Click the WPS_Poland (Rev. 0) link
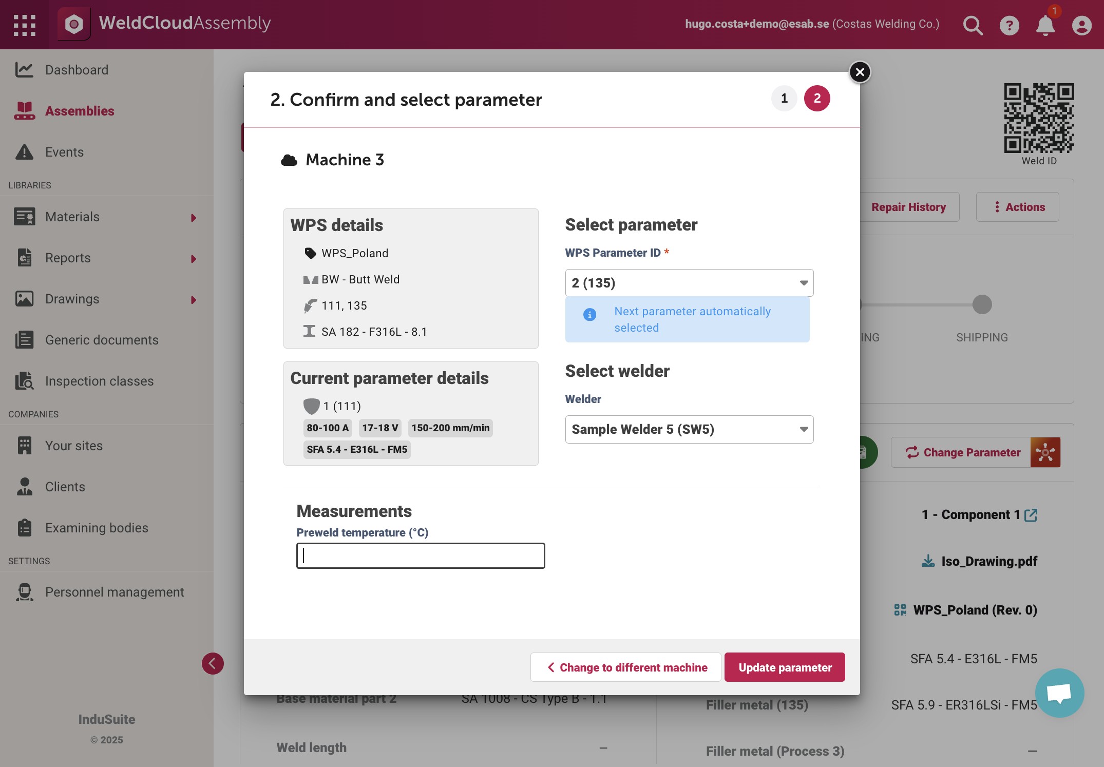 tap(975, 610)
